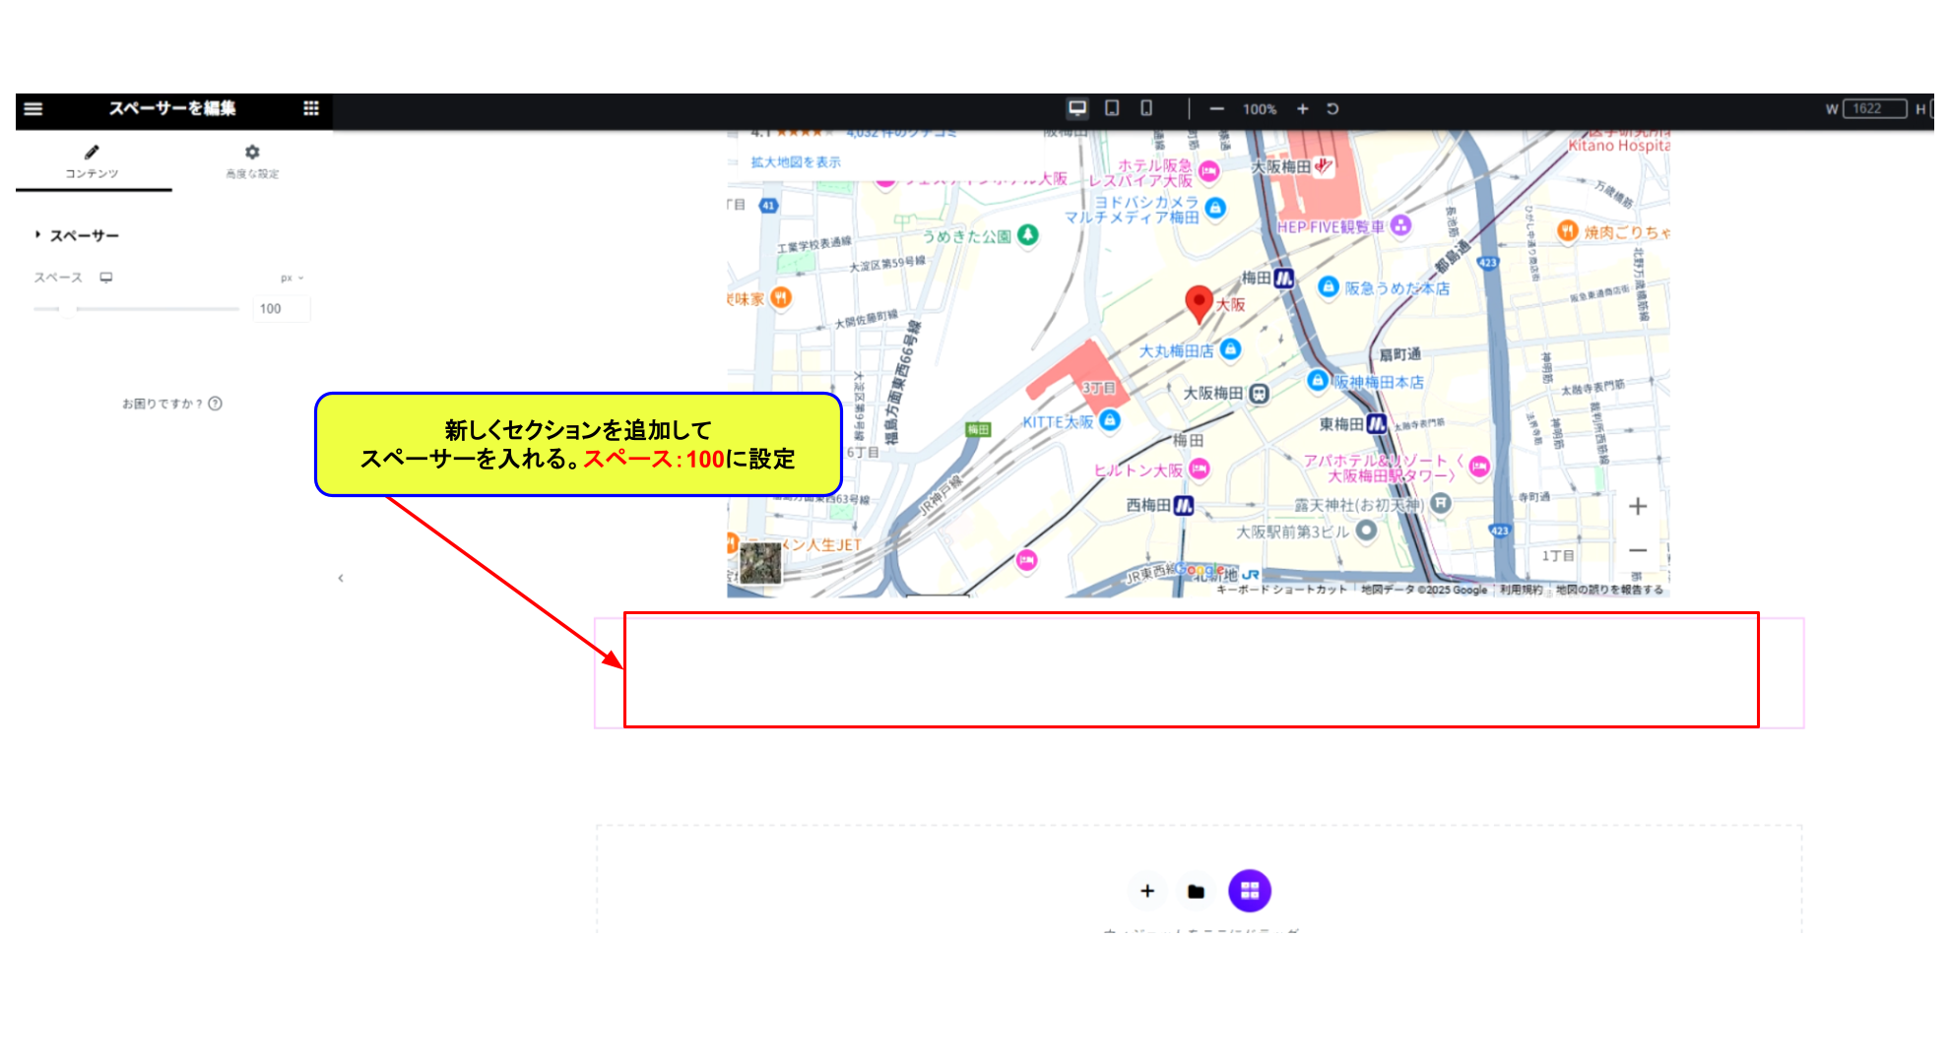Switch to mobile preview mode
The height and width of the screenshot is (1063, 1950).
(1146, 108)
